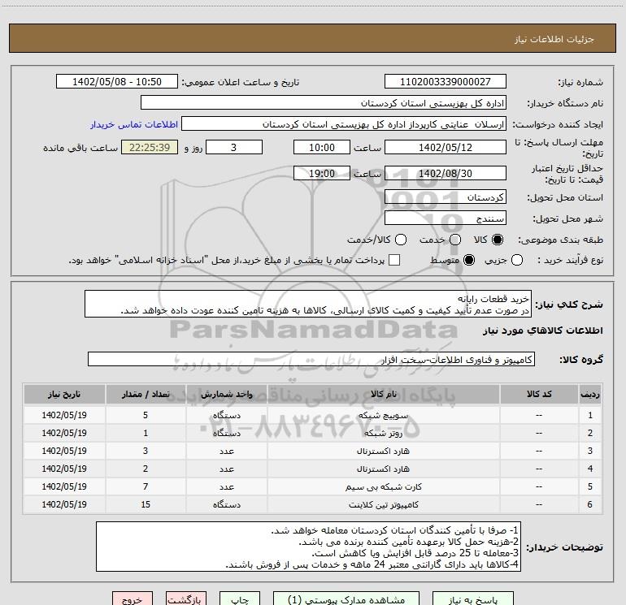626x605 pixels.
Task: Click quantity 7 for کارت شبکه بی سیم
Action: pos(146,486)
